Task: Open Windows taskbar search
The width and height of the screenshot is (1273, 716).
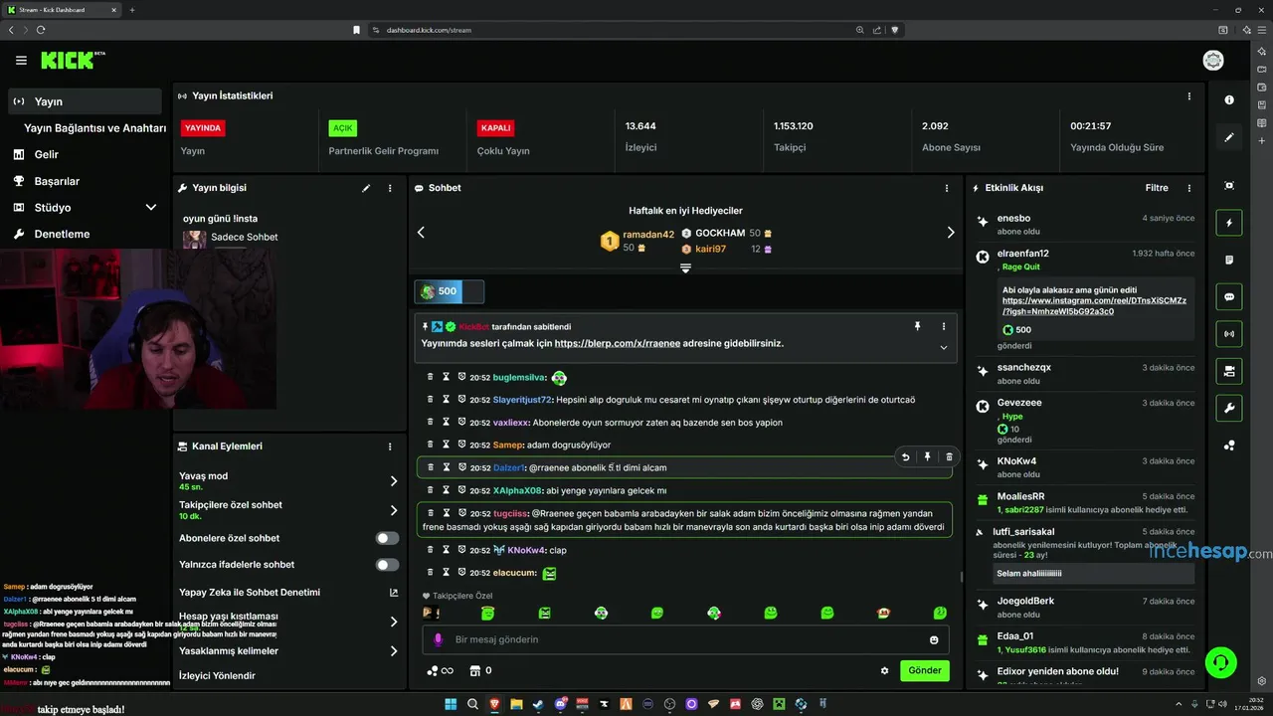Action: (472, 704)
